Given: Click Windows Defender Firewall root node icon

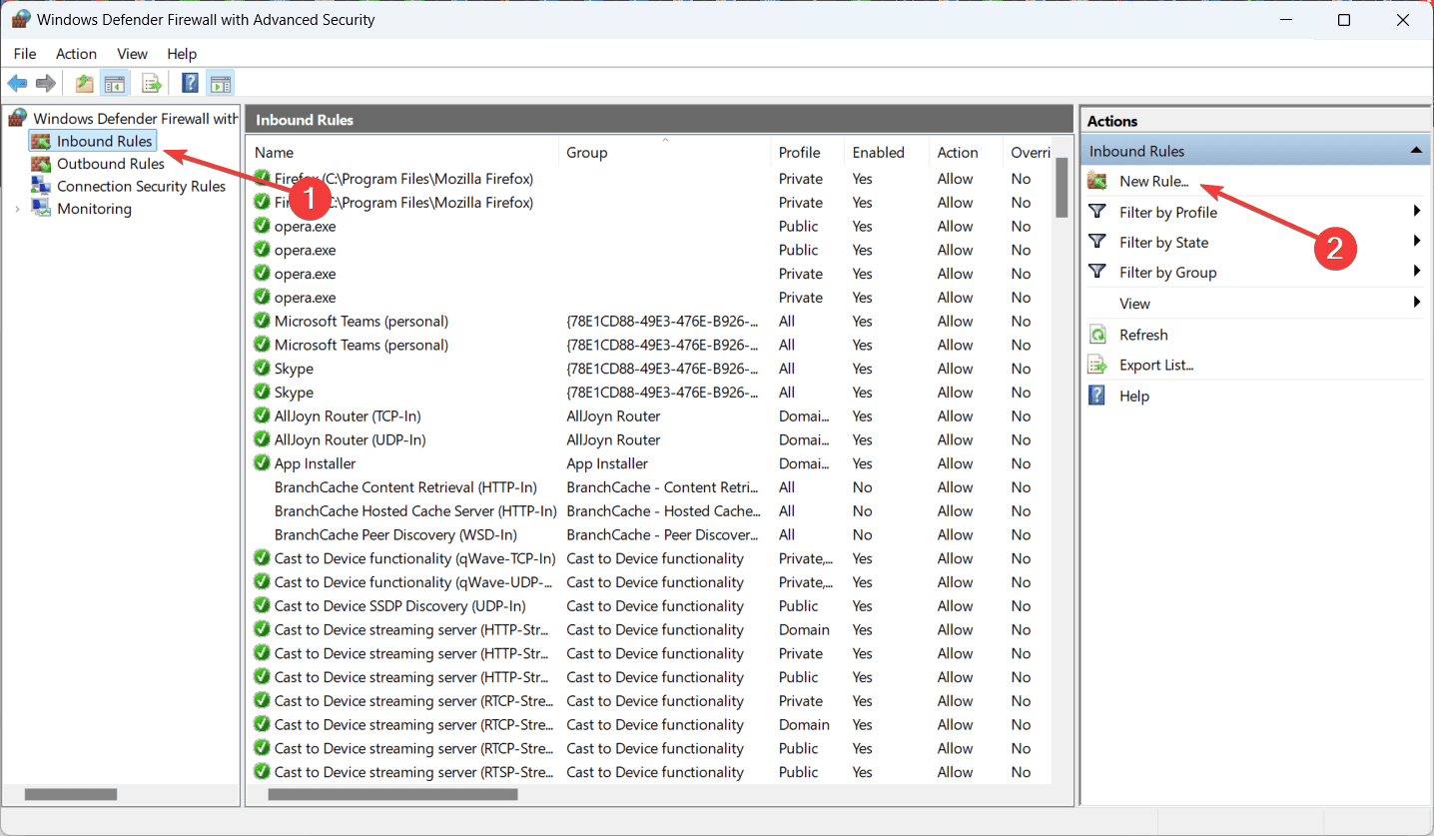Looking at the screenshot, I should pyautogui.click(x=17, y=118).
